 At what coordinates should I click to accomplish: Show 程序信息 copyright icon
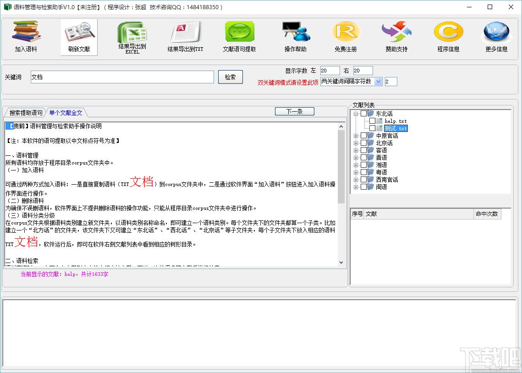point(448,32)
